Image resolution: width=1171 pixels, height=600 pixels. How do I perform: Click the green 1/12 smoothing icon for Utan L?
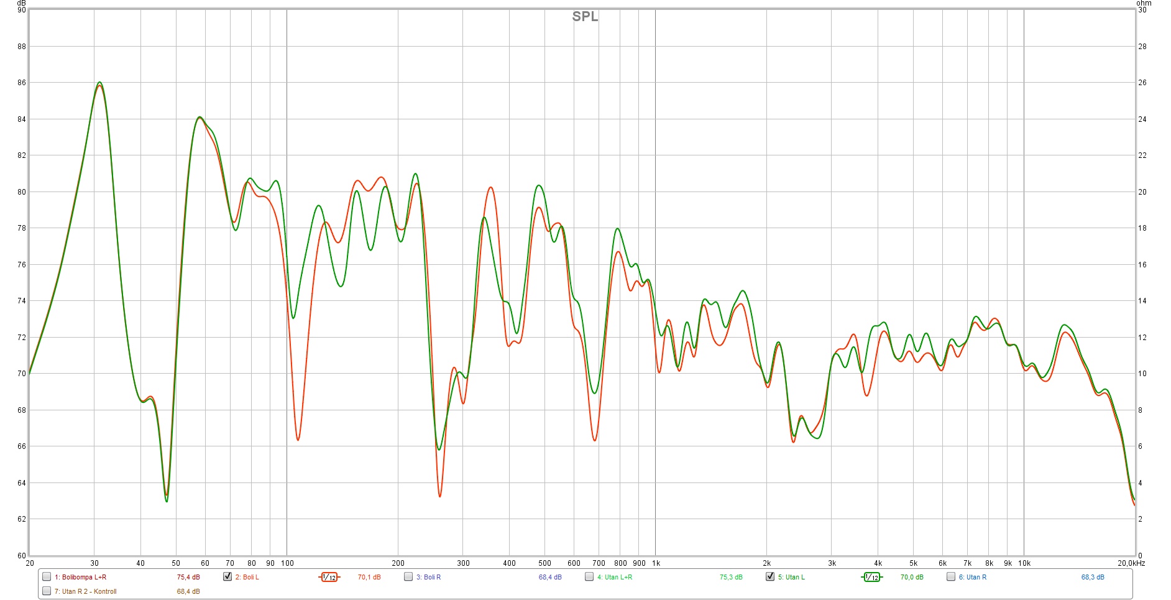click(x=871, y=577)
